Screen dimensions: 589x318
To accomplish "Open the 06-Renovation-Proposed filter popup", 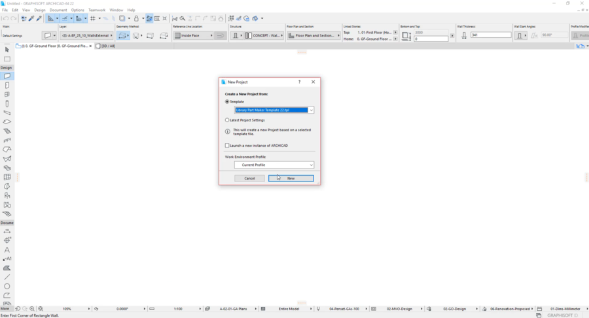I will tap(532, 309).
